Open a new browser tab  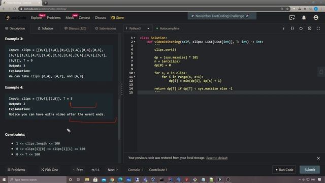coord(46,3)
